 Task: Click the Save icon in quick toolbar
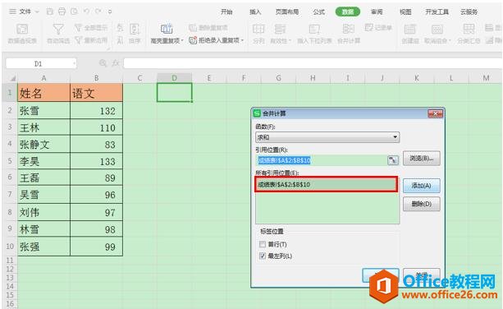(50, 12)
